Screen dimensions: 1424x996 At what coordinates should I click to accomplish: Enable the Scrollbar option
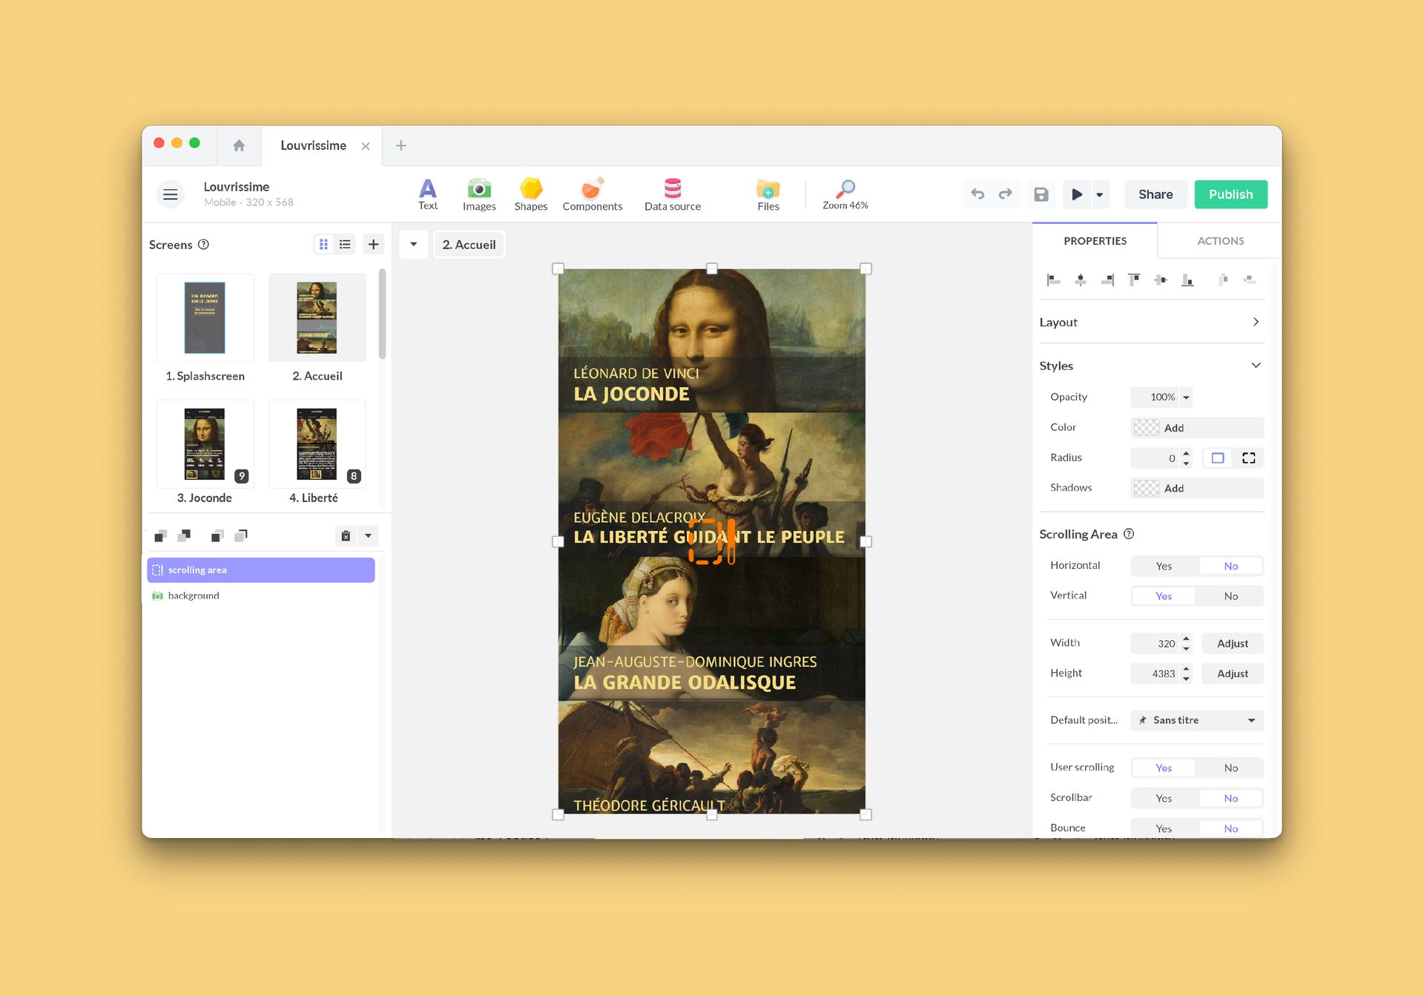[x=1164, y=798]
